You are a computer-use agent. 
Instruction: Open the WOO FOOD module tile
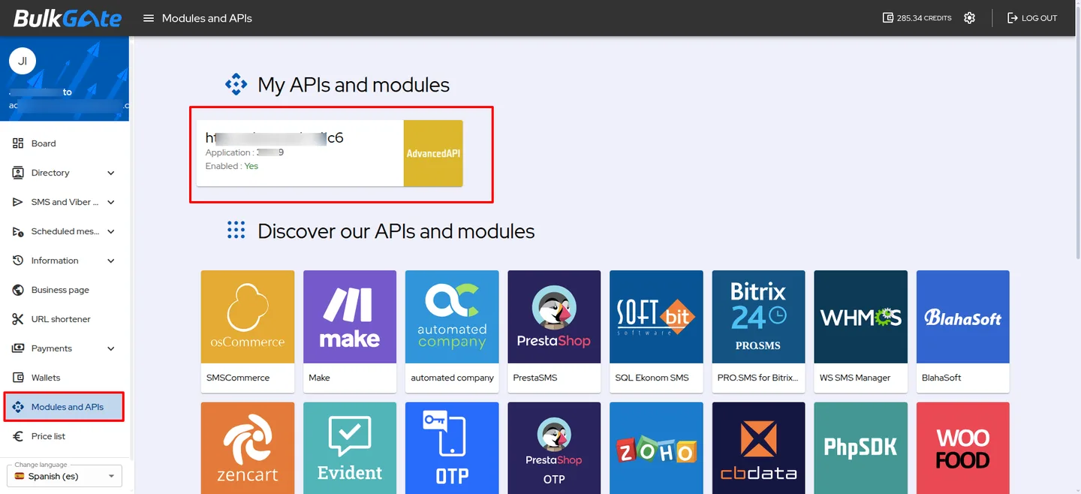[x=962, y=448]
